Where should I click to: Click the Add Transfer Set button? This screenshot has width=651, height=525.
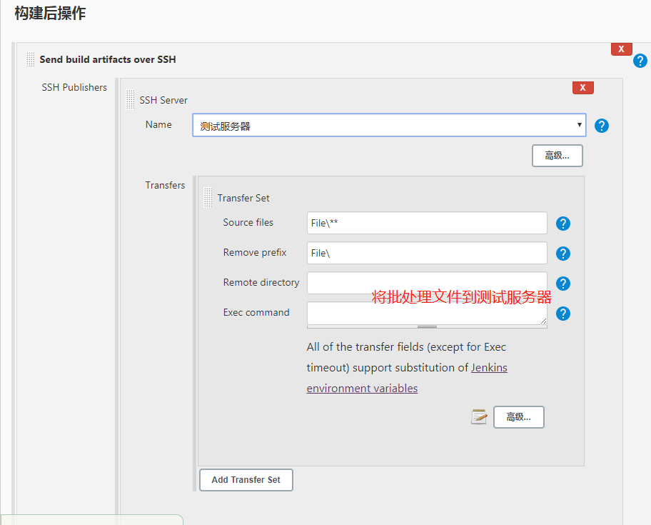[x=246, y=480]
